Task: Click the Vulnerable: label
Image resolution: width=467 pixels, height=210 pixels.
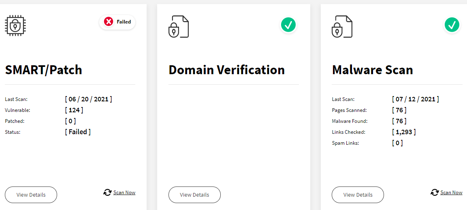Action: (17, 110)
